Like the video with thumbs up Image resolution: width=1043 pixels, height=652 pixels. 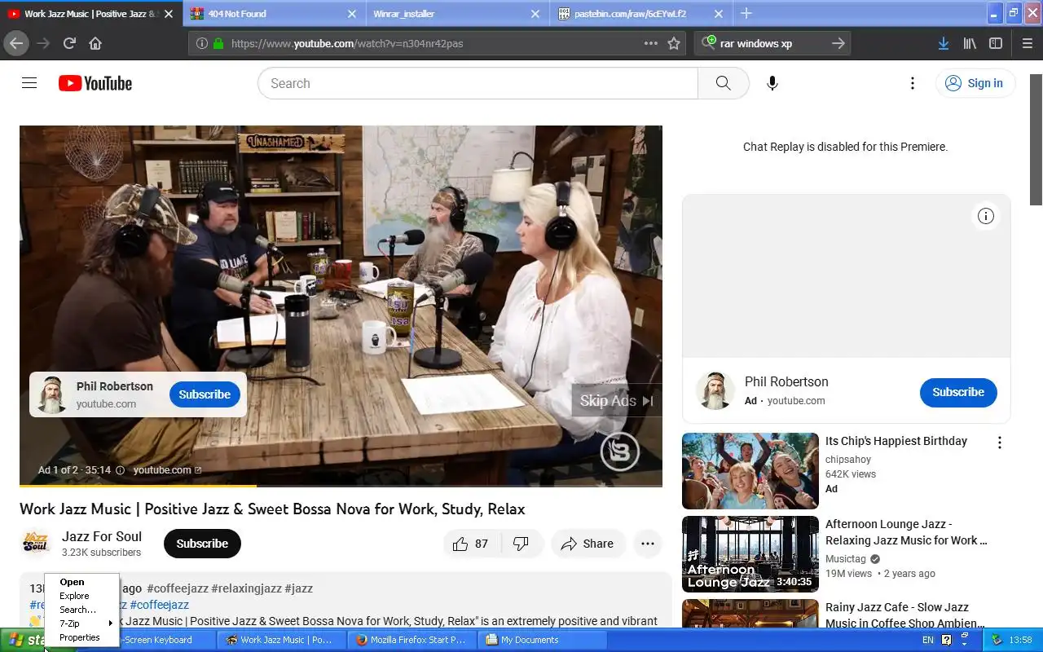(x=471, y=544)
